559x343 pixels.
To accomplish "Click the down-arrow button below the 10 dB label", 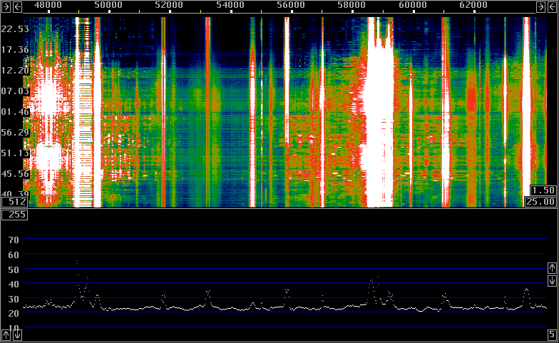I will pos(17,335).
